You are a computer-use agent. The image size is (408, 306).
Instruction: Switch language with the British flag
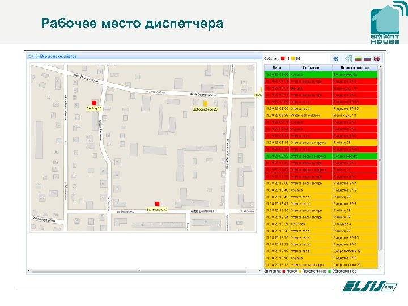(x=377, y=59)
